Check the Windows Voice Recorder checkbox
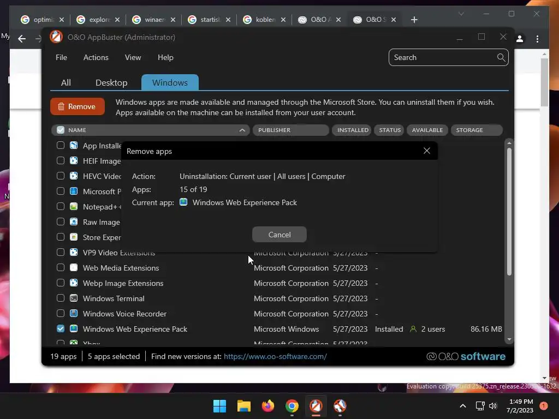Viewport: 559px width, 419px height. (61, 313)
